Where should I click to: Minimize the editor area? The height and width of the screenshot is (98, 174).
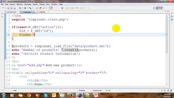(x=166, y=11)
